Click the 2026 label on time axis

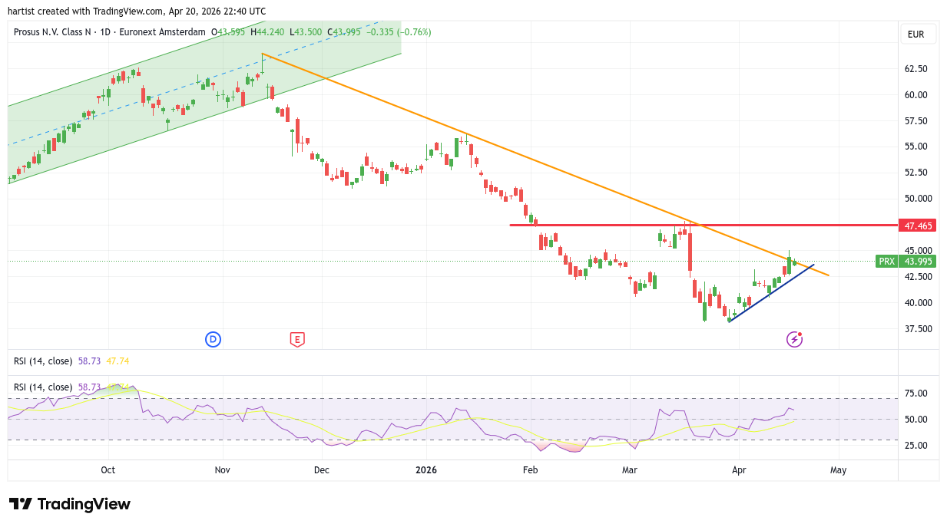coord(425,470)
